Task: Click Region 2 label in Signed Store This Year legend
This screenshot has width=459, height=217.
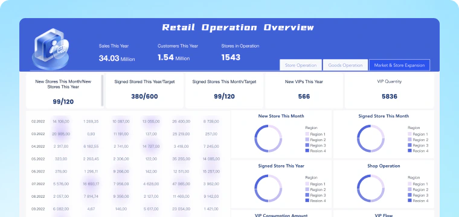Action: [318, 189]
